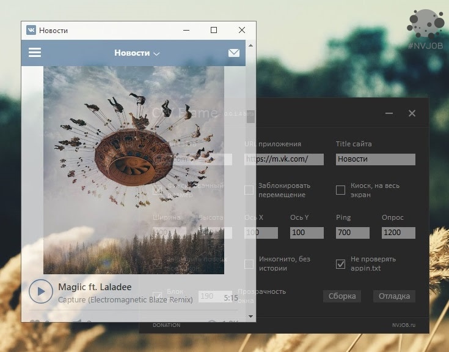Open VK messages envelope icon
The width and height of the screenshot is (449, 352).
234,53
